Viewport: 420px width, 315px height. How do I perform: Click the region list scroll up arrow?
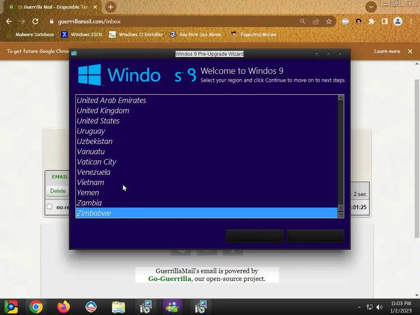340,98
